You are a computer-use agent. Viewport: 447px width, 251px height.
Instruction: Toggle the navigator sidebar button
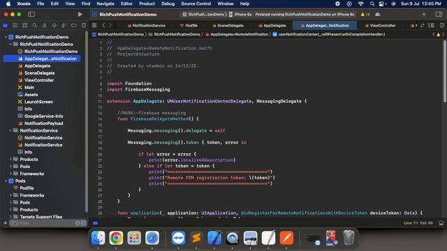click(x=31, y=14)
